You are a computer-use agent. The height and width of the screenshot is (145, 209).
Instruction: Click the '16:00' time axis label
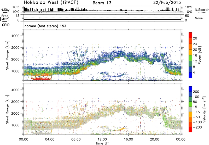[128, 140]
